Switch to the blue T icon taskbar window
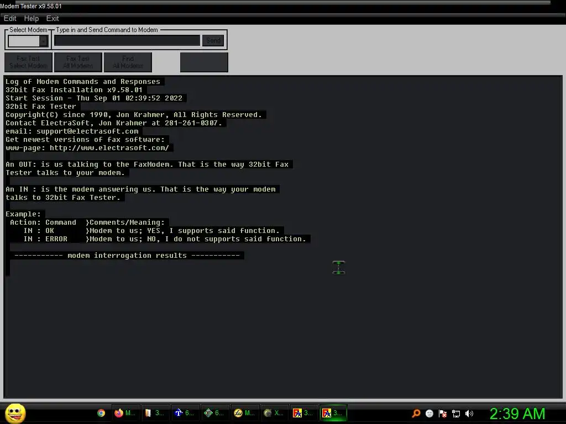Image resolution: width=566 pixels, height=424 pixels. coord(185,413)
